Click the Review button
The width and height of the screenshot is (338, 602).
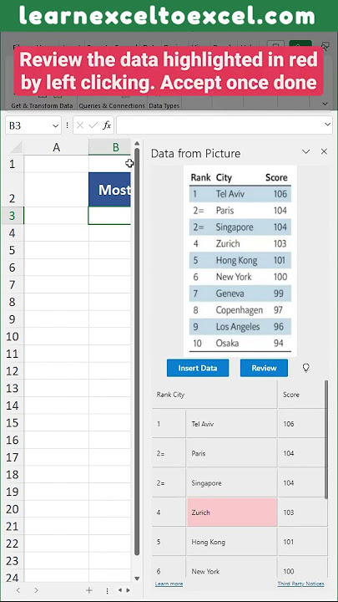coord(264,368)
